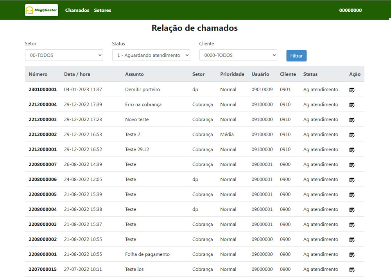This screenshot has width=391, height=277.
Task: Click the action icon for Teste 2 row
Action: pyautogui.click(x=352, y=135)
